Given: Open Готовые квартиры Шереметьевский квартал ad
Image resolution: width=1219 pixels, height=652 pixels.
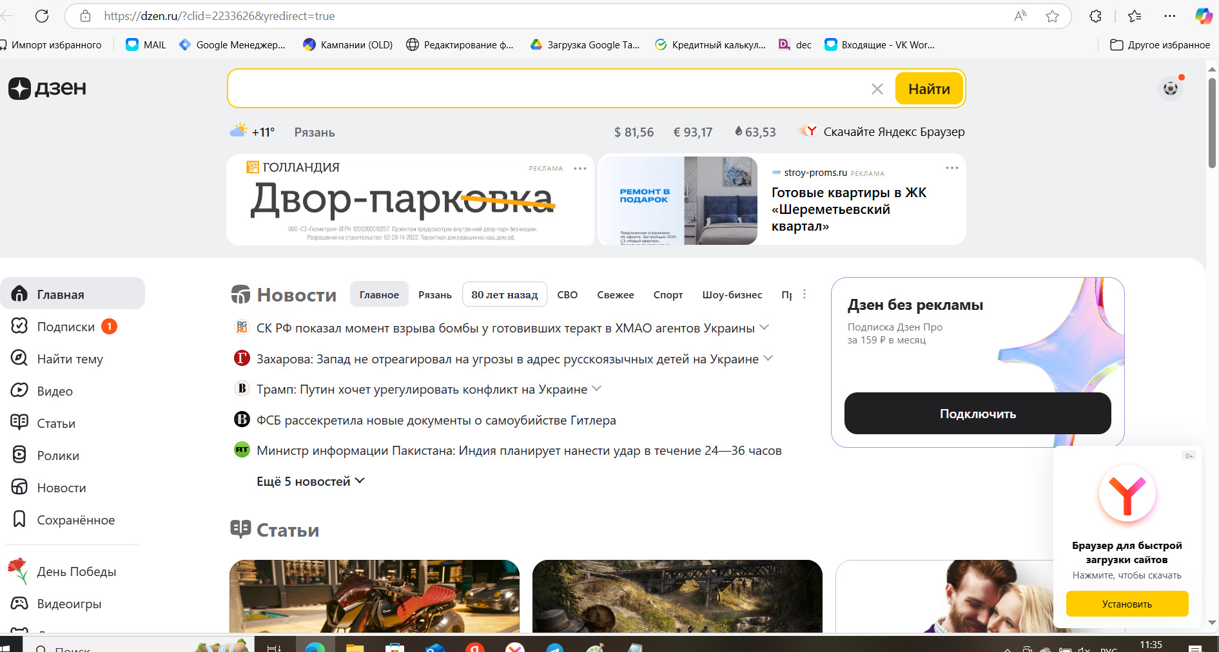Looking at the screenshot, I should click(848, 209).
